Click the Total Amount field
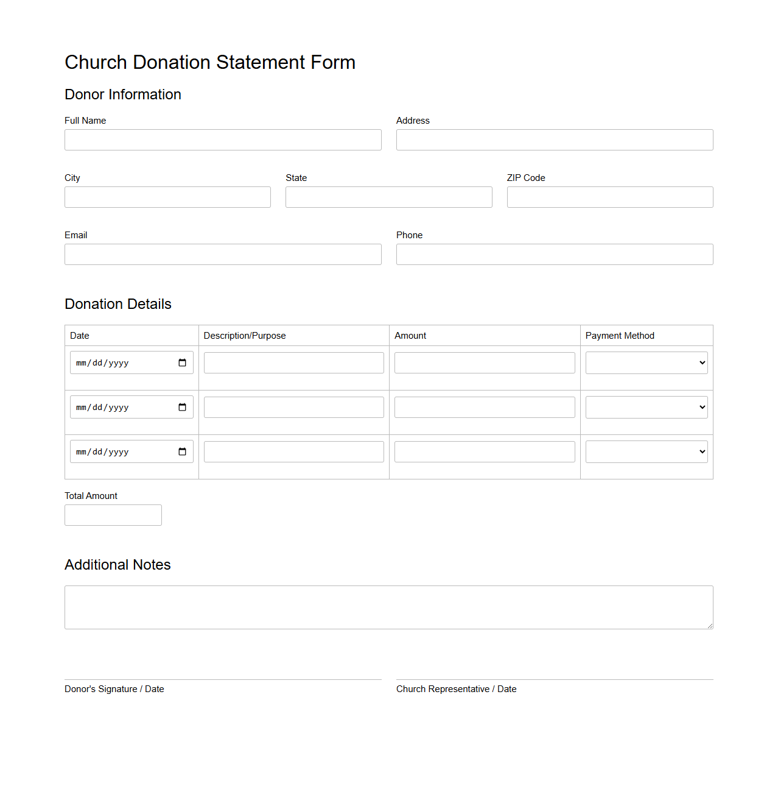Screen dimensions: 778x792 [x=113, y=515]
